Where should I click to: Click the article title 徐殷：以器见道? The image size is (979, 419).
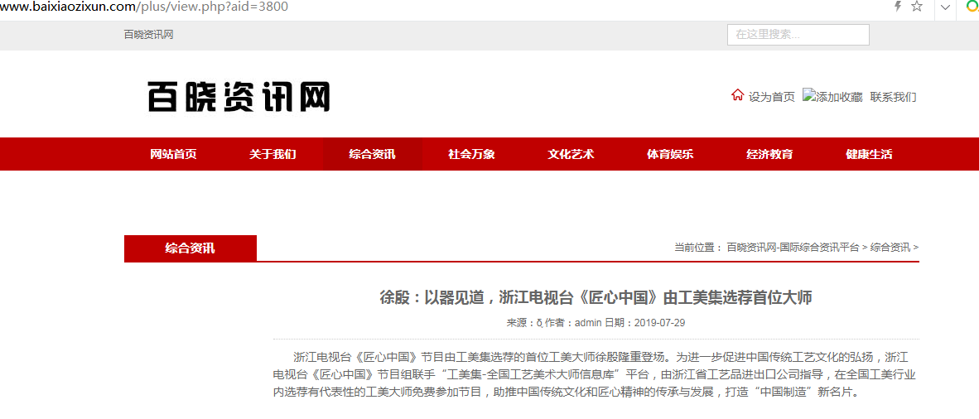tap(595, 297)
